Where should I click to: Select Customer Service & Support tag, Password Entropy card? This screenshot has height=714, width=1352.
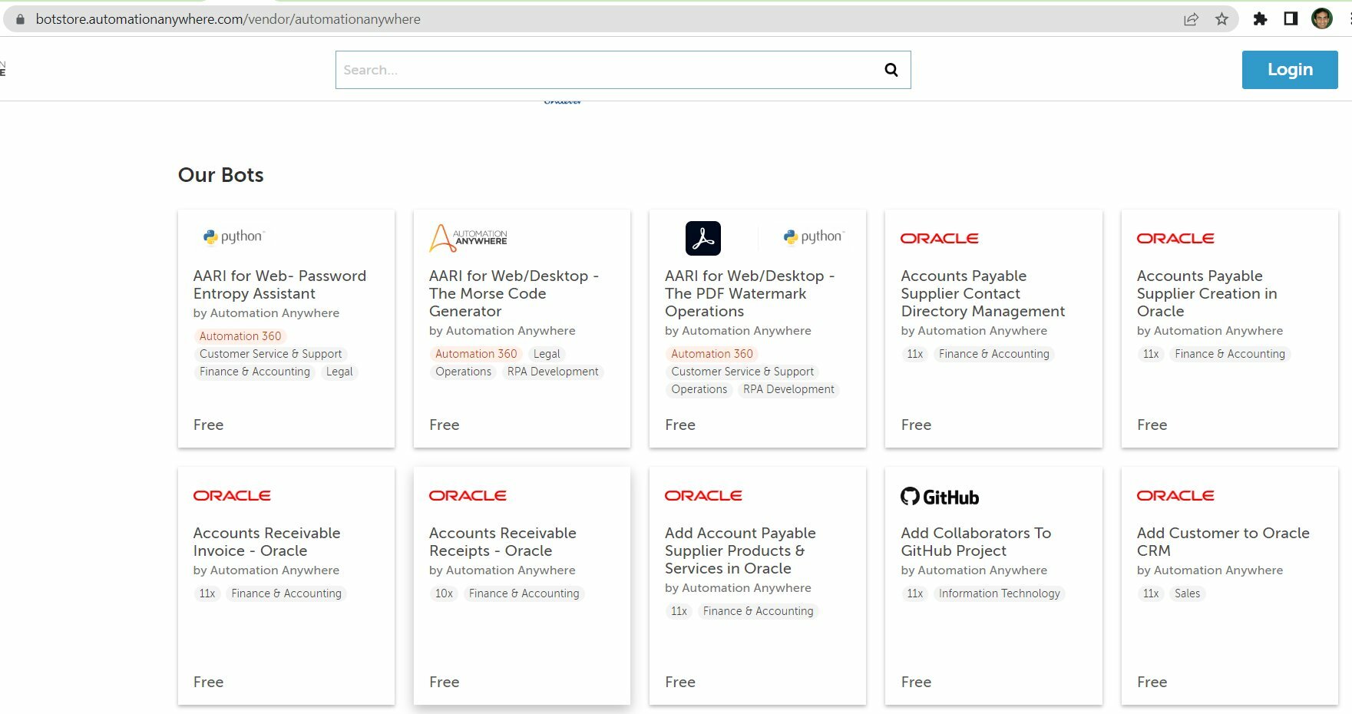point(270,354)
